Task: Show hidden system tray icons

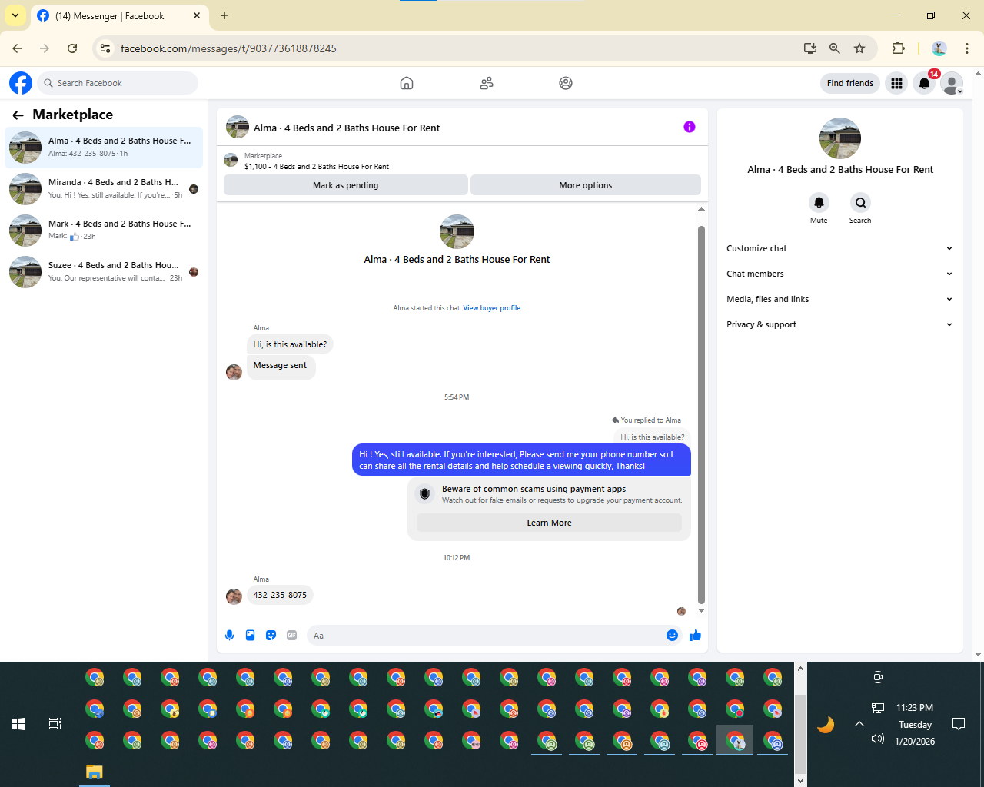Action: pyautogui.click(x=859, y=724)
